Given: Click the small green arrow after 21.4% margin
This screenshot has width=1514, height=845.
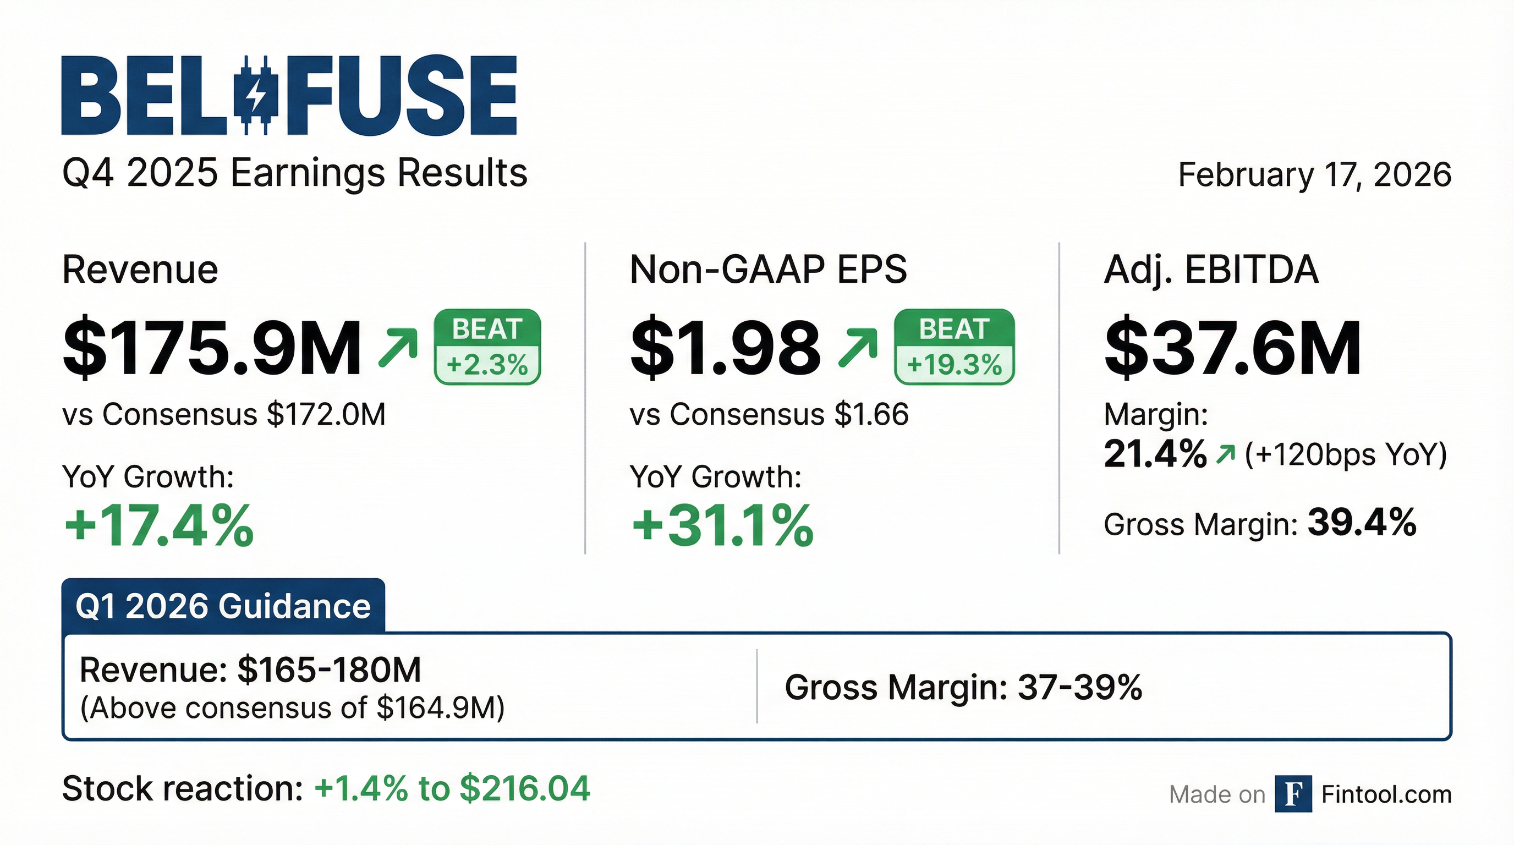Looking at the screenshot, I should pos(1225,454).
